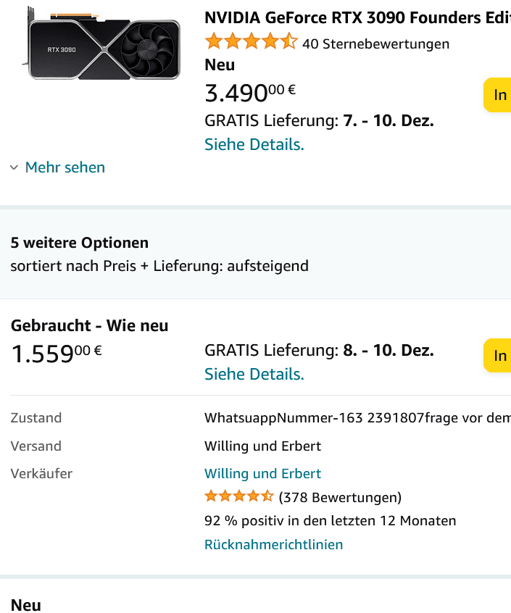This screenshot has width=511, height=613.
Task: Open the NVIDIA GeForce RTX 3090 product title
Action: (357, 17)
